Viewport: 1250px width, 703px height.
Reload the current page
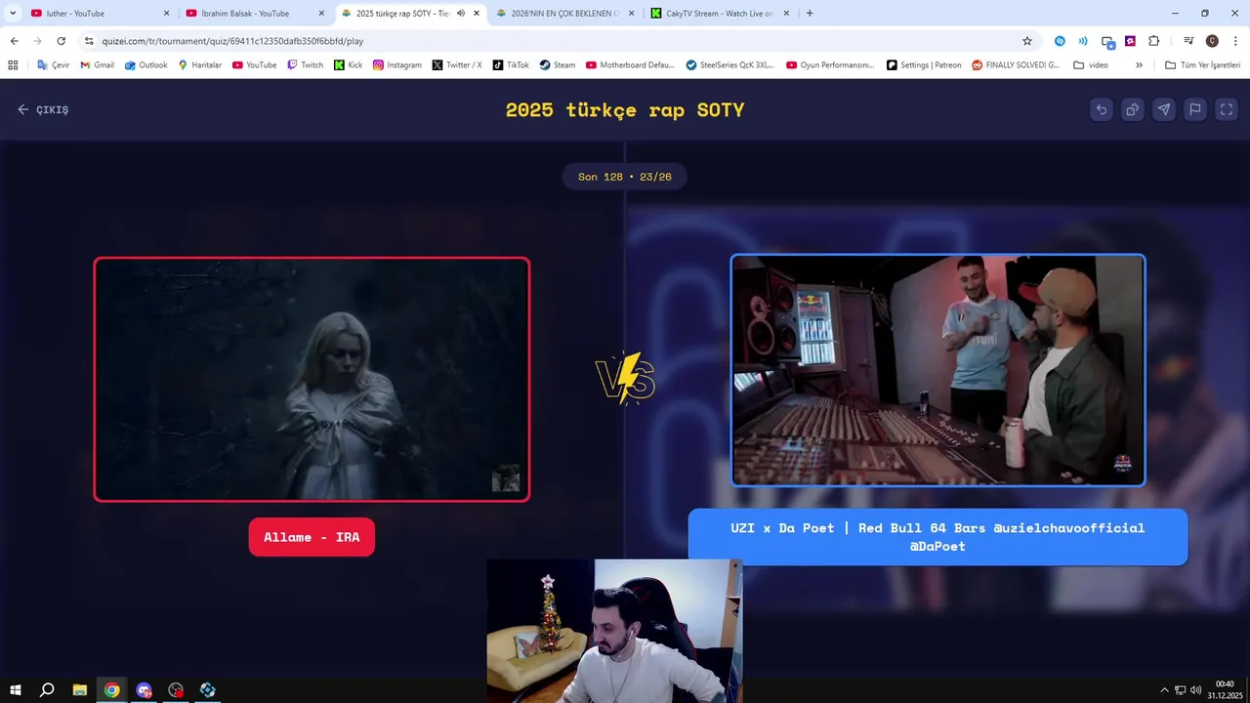[x=61, y=41]
